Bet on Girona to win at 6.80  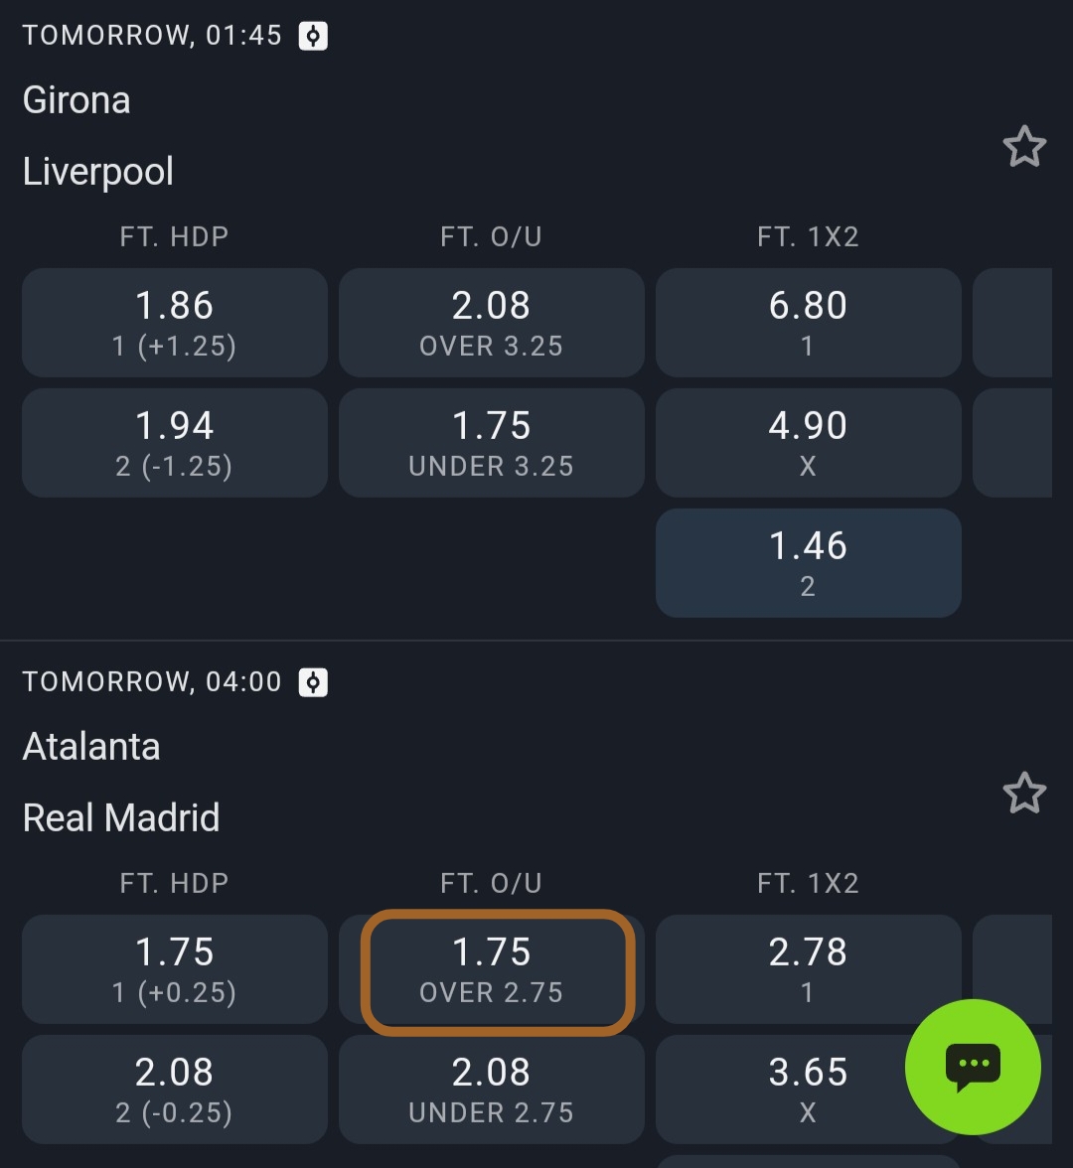[x=808, y=323]
